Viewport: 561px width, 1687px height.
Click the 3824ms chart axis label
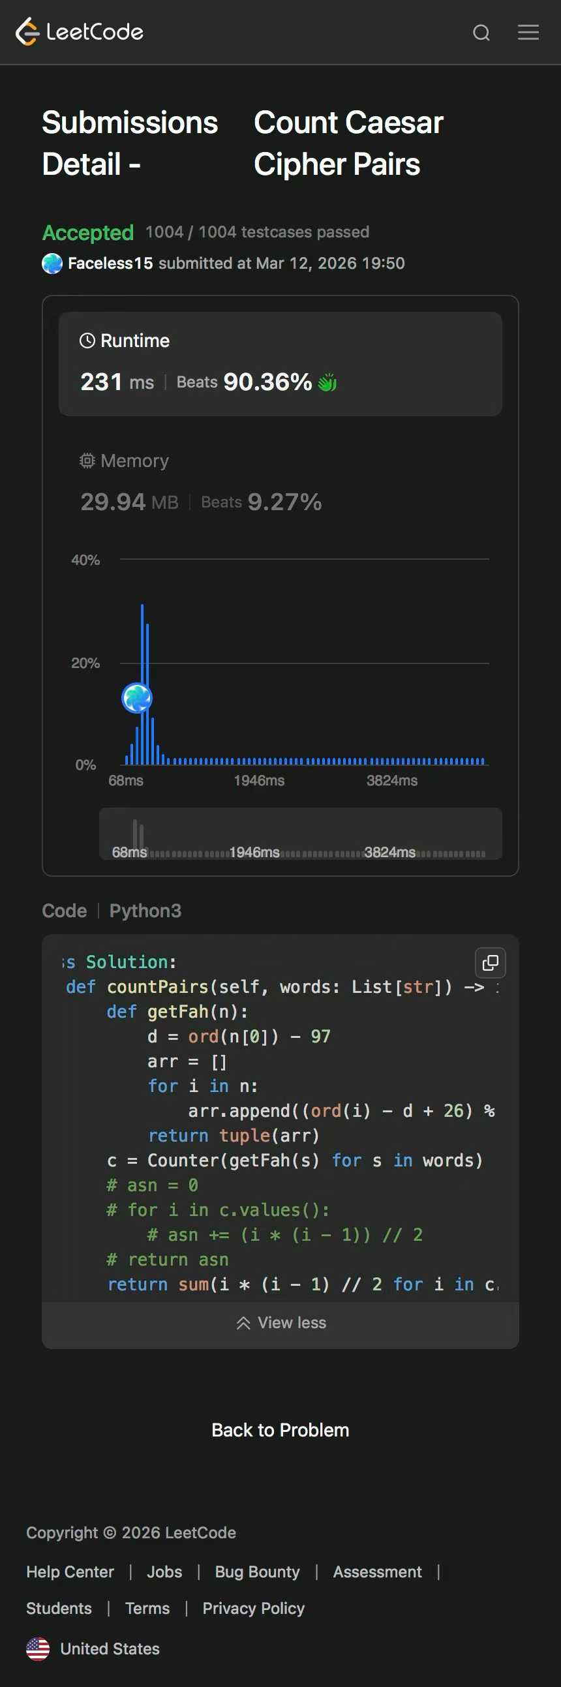click(x=392, y=780)
